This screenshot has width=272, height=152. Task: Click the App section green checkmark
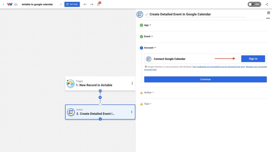tap(141, 25)
